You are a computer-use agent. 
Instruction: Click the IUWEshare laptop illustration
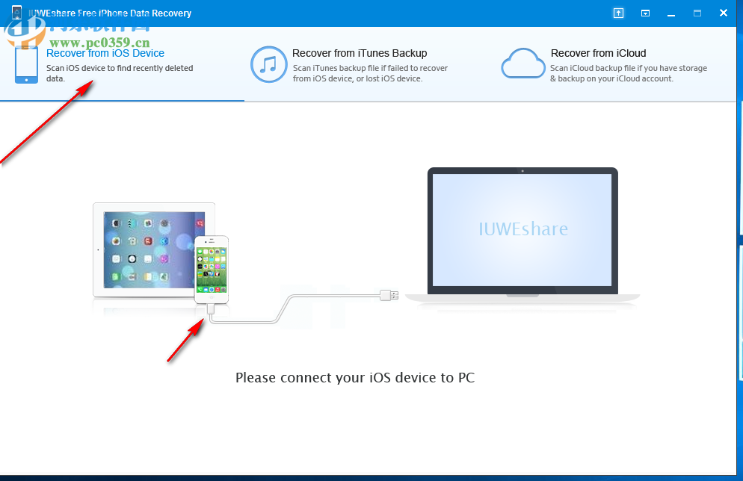pyautogui.click(x=522, y=230)
